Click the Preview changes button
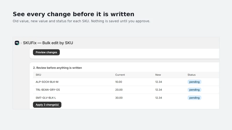The width and height of the screenshot is (232, 130). [46, 52]
